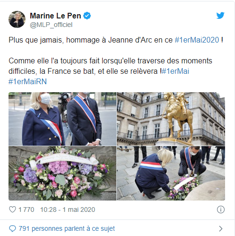
Task: Open the golden equestrian statue photo
Action: pyautogui.click(x=171, y=119)
